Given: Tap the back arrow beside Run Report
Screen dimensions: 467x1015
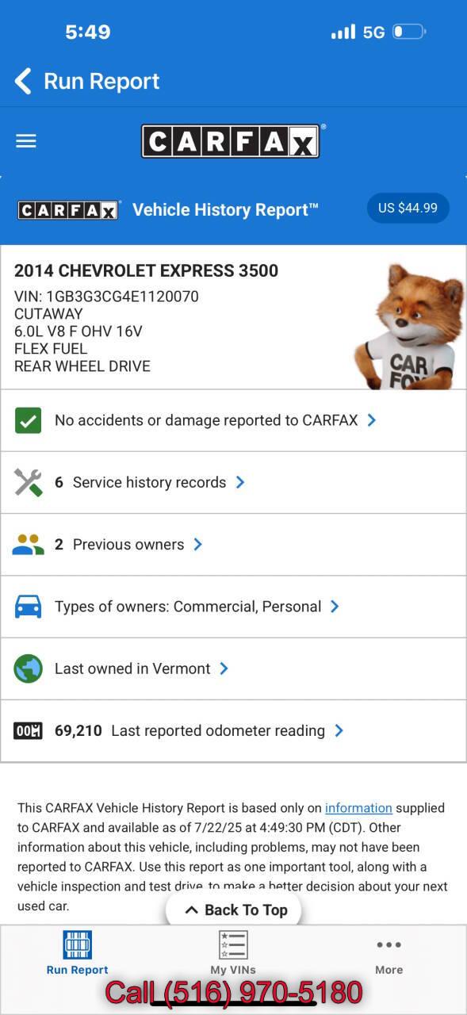Looking at the screenshot, I should pos(23,81).
